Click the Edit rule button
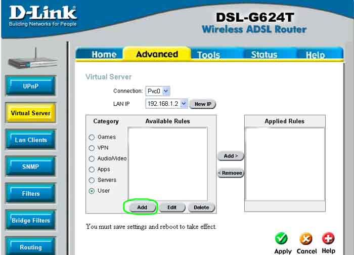 tap(172, 207)
